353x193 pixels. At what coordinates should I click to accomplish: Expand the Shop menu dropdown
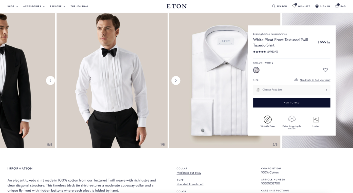(13, 6)
